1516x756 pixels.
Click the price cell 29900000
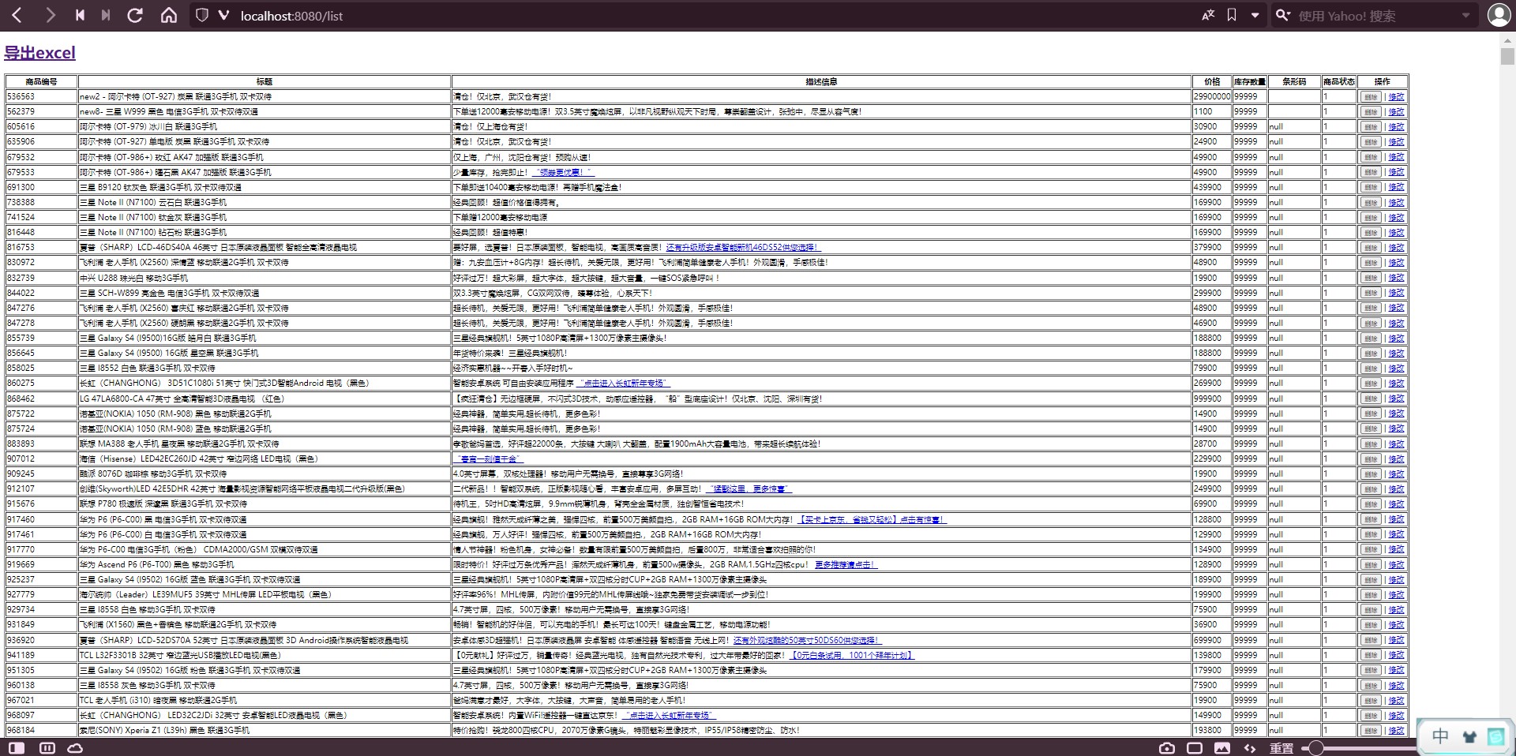click(x=1212, y=97)
